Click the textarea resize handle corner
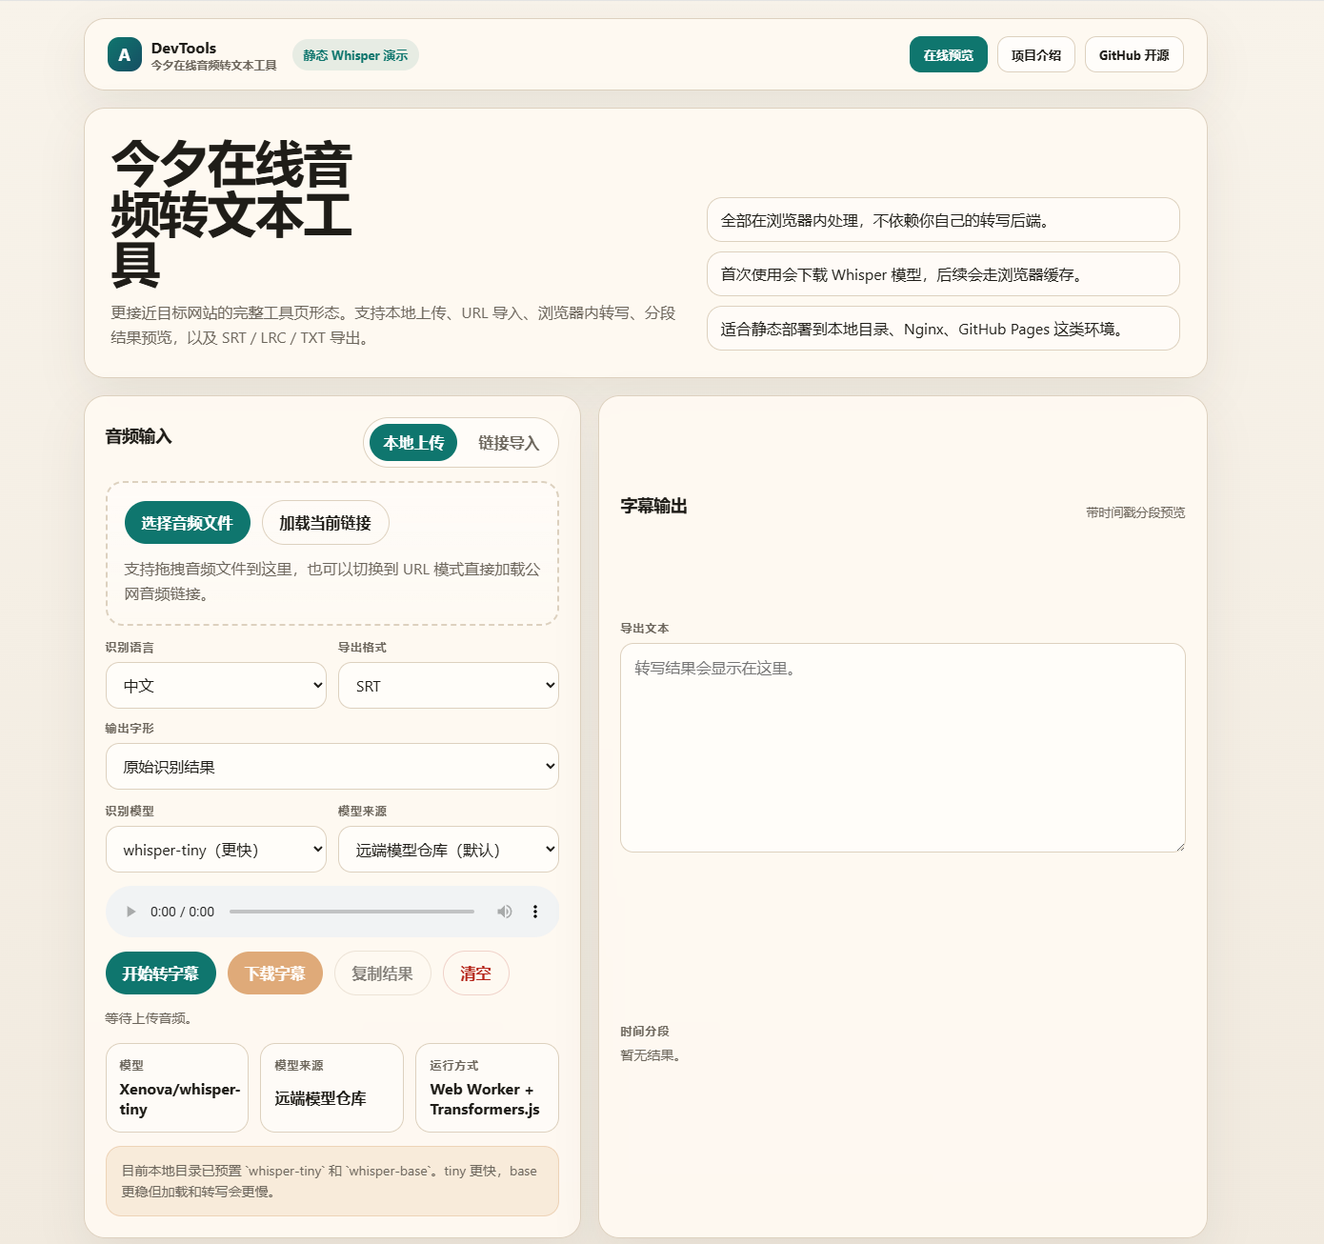 [x=1180, y=847]
